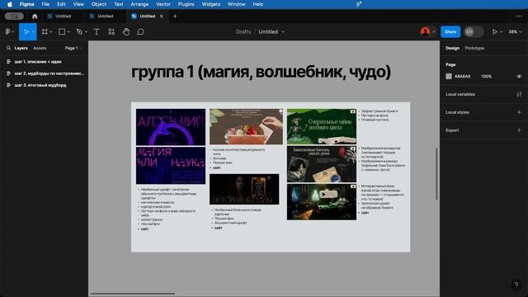Open the Resources tool
Screen dimensions: 528x297
(111, 31)
